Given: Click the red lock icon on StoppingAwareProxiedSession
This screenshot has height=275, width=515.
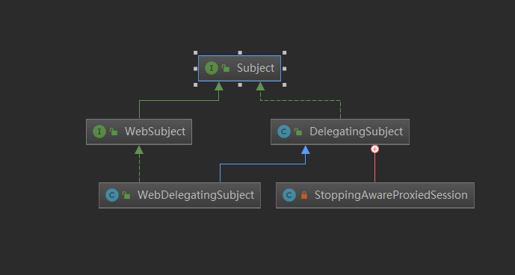Looking at the screenshot, I should pyautogui.click(x=304, y=195).
